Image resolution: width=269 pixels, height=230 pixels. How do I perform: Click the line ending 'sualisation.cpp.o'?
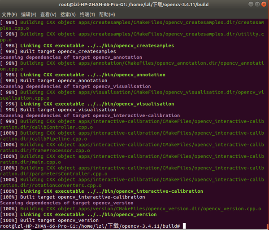pos(25,98)
